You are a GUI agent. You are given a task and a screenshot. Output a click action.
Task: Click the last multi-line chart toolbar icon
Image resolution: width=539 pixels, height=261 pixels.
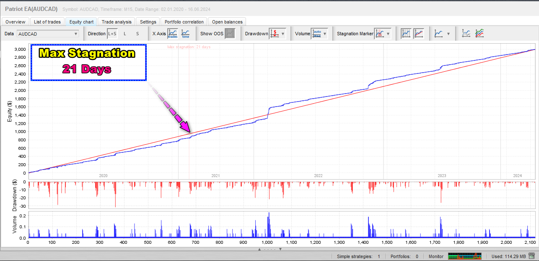[479, 34]
